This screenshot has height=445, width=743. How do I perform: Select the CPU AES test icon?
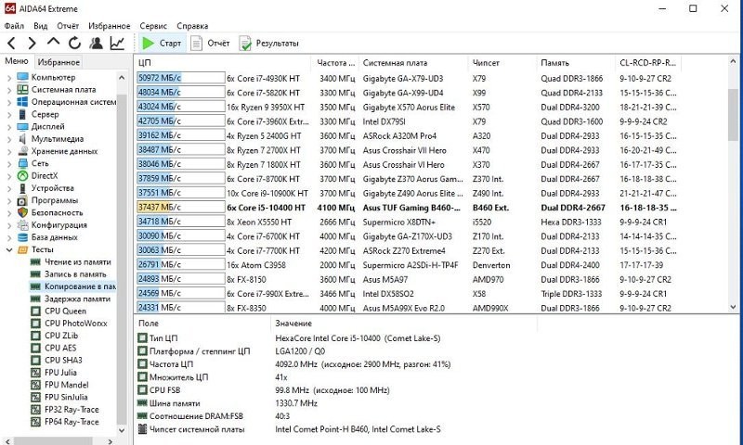(x=35, y=348)
